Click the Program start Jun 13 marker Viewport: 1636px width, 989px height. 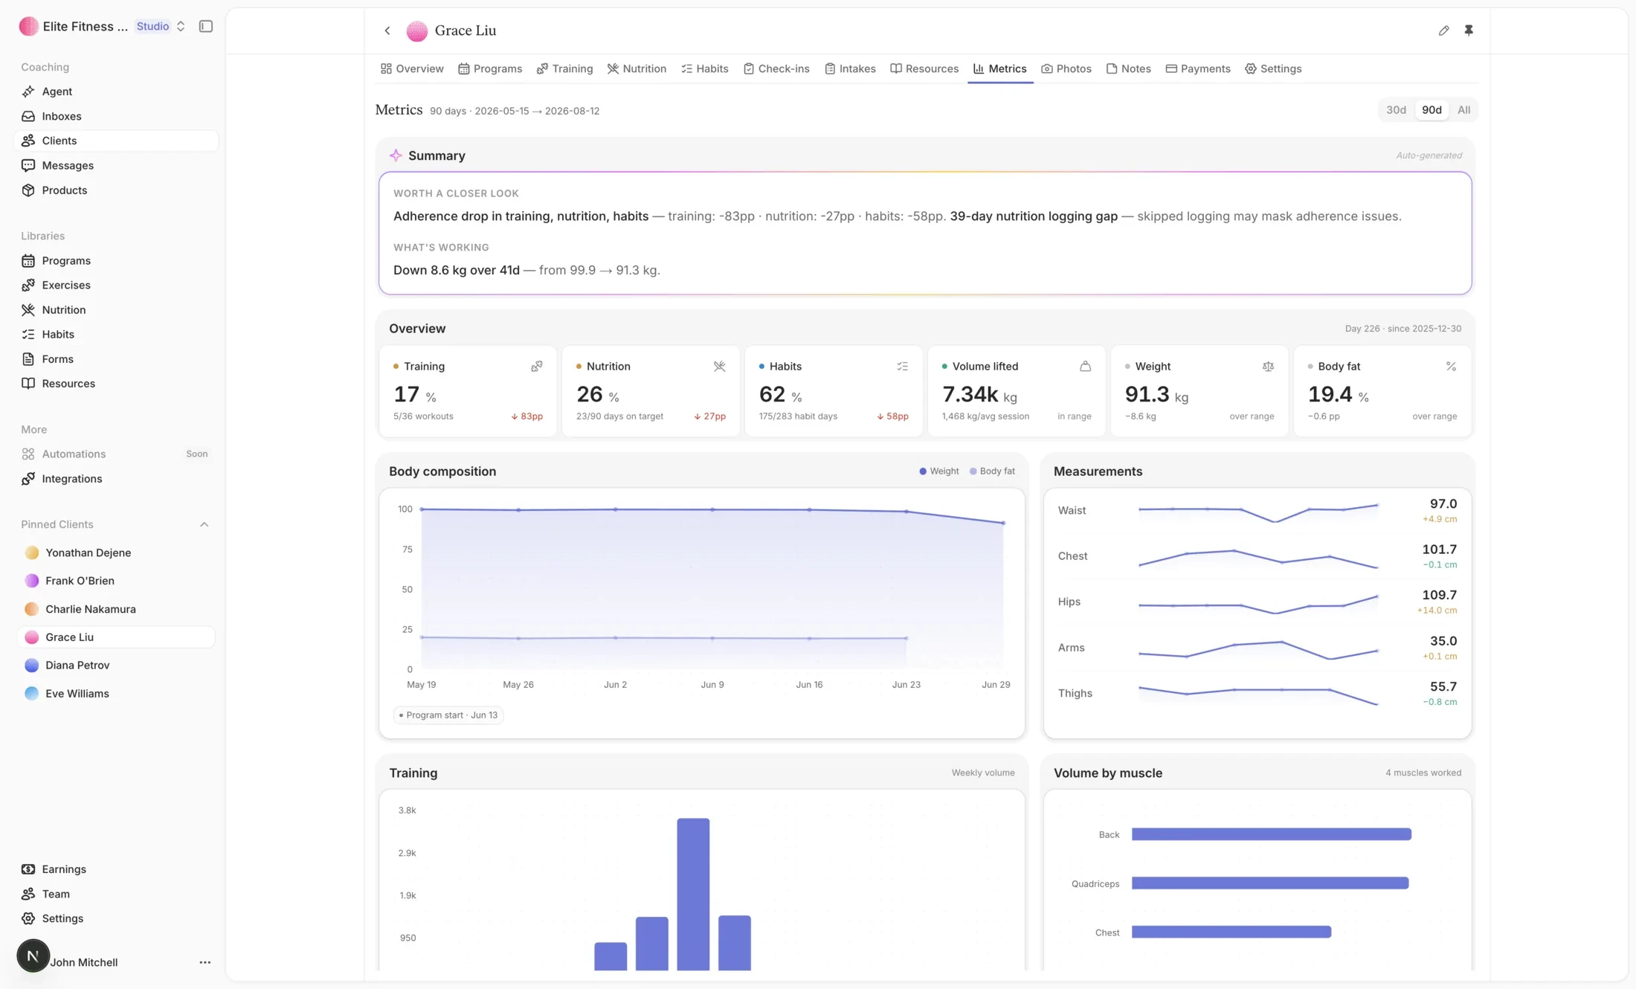tap(448, 715)
